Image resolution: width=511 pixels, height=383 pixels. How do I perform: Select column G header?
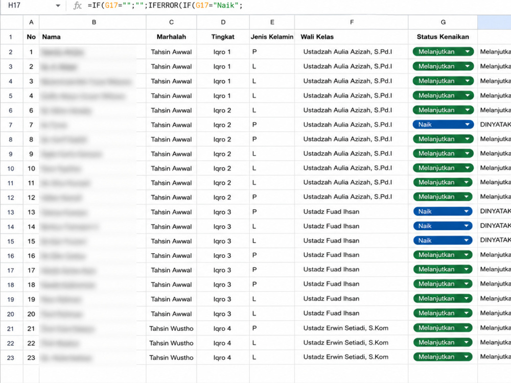point(443,22)
